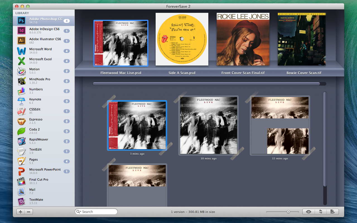Click the Adobe Photoshop CC count badge

coord(67,21)
